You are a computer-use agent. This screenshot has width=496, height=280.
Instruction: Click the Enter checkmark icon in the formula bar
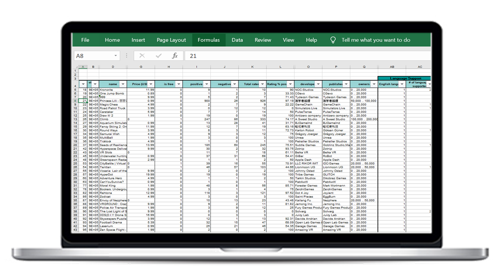pos(158,55)
